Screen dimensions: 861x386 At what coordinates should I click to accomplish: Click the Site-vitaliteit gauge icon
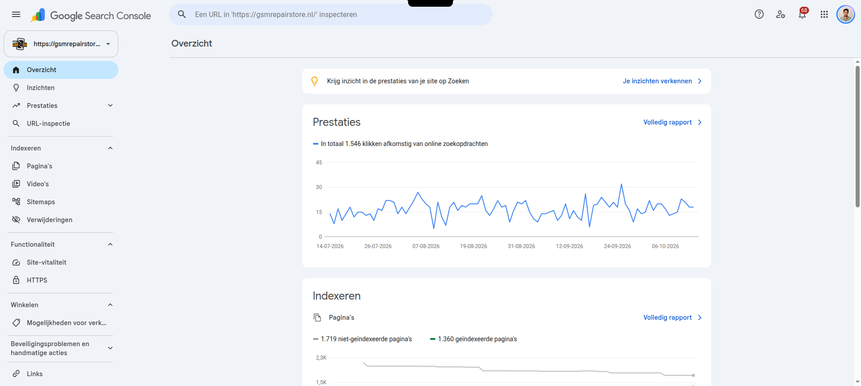16,262
